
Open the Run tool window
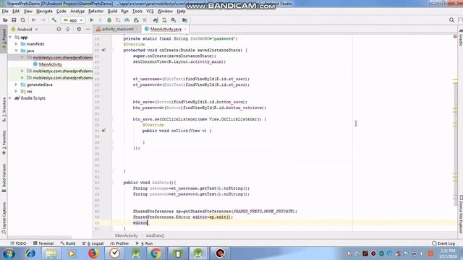144,243
